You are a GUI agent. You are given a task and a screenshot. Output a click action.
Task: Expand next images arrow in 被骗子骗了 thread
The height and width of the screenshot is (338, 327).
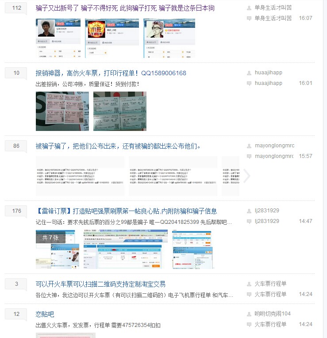pos(247,176)
